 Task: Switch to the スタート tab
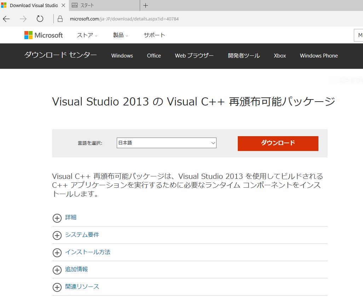[x=104, y=5]
